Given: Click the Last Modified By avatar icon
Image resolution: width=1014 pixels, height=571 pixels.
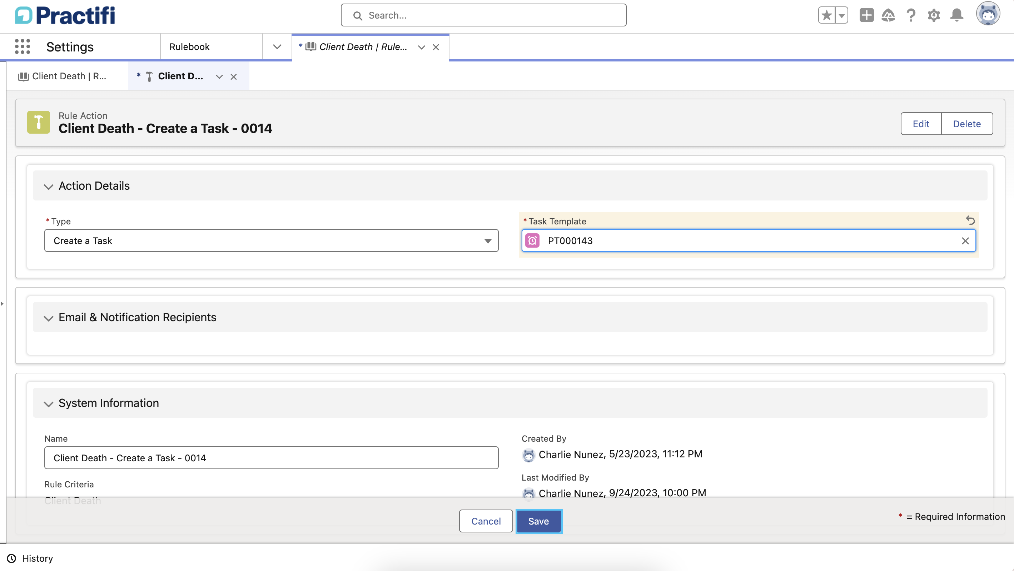Looking at the screenshot, I should click(528, 493).
